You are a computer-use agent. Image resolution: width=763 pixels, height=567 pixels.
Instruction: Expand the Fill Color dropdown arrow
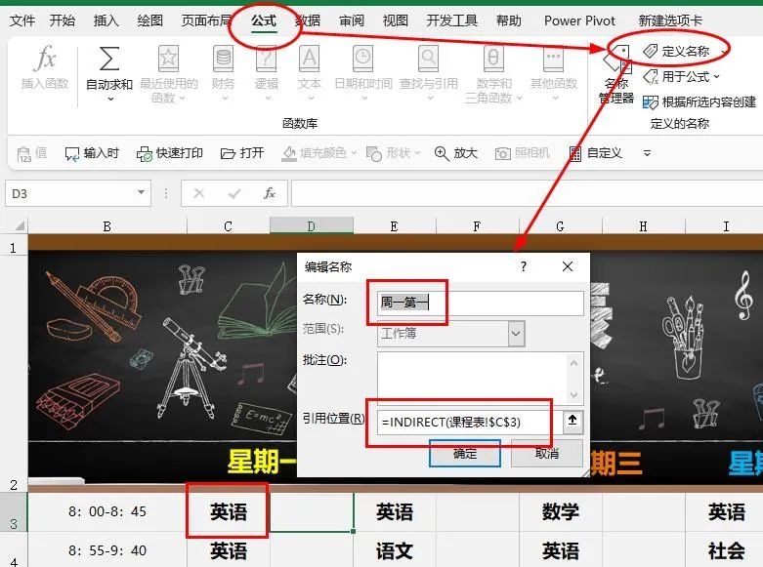tap(354, 153)
